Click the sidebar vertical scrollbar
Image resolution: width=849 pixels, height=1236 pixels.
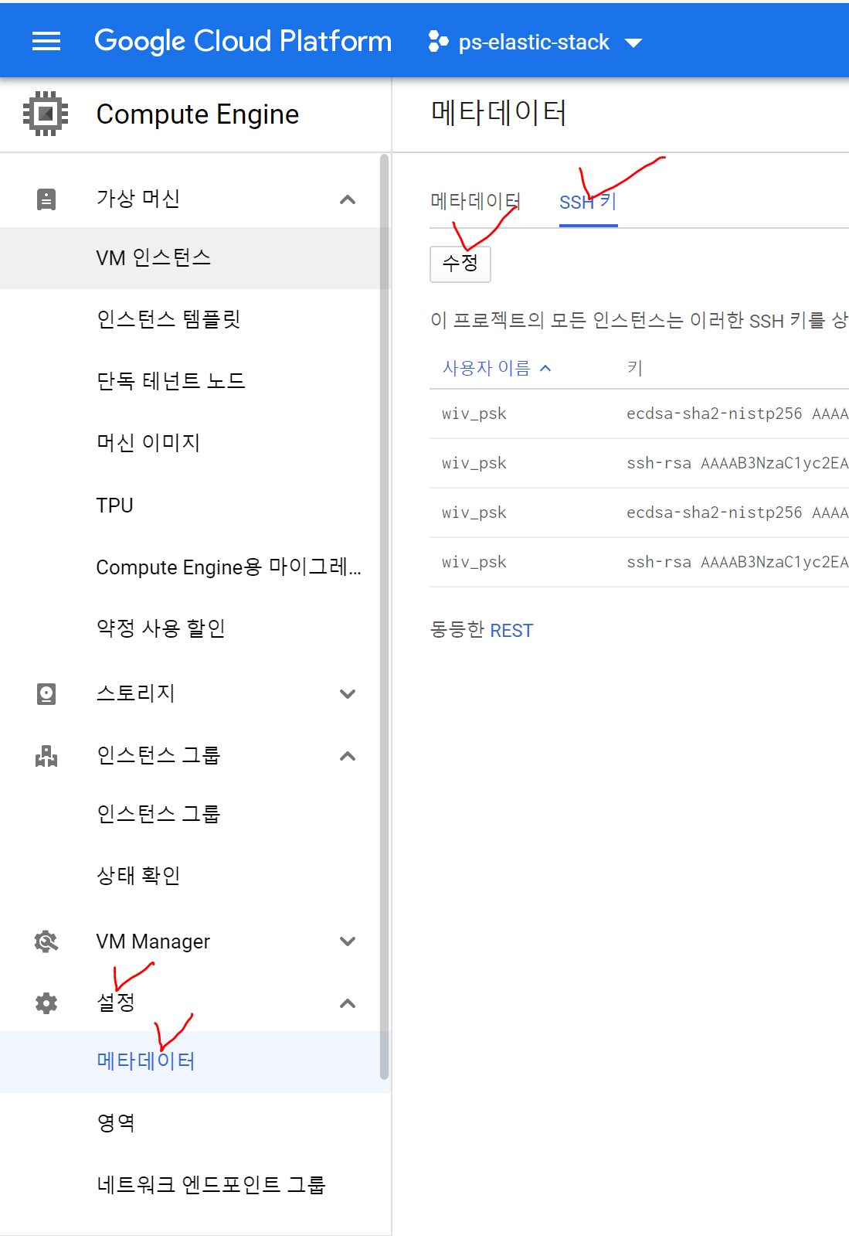pyautogui.click(x=384, y=616)
